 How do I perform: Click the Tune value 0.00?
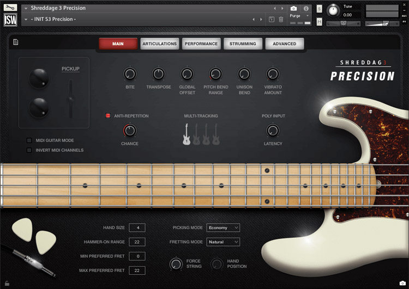pos(347,15)
